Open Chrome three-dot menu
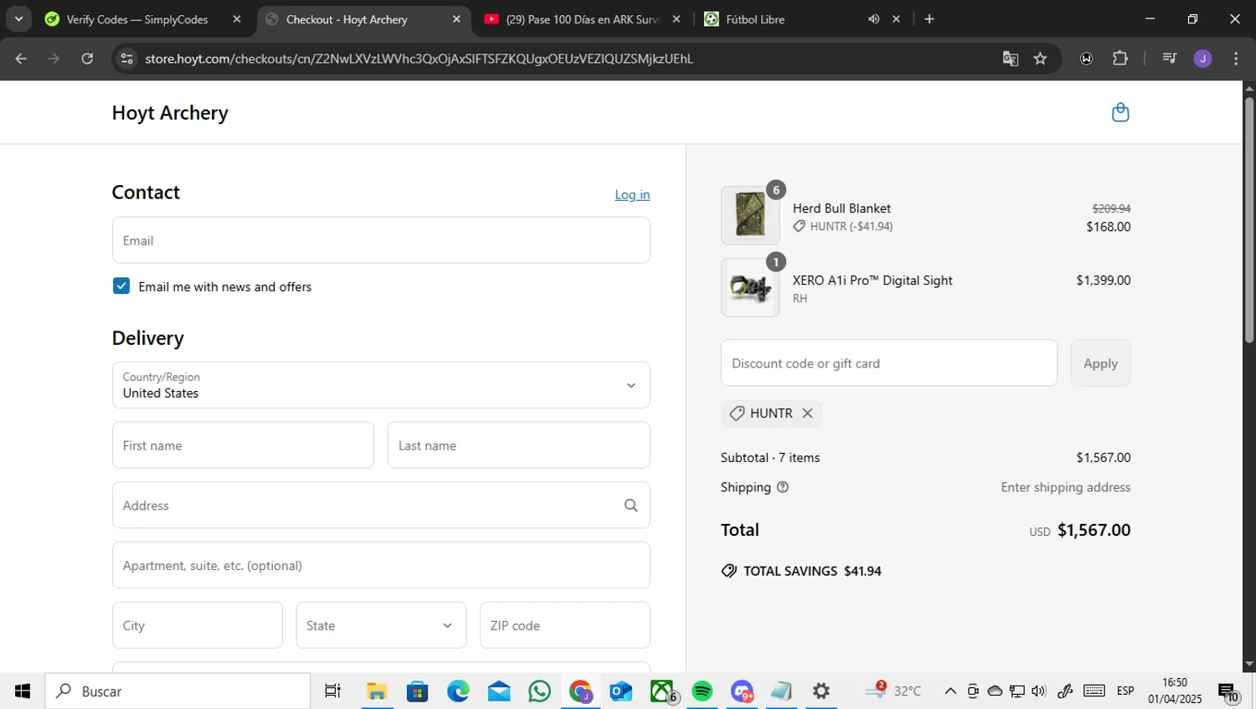The width and height of the screenshot is (1256, 709). click(1236, 59)
